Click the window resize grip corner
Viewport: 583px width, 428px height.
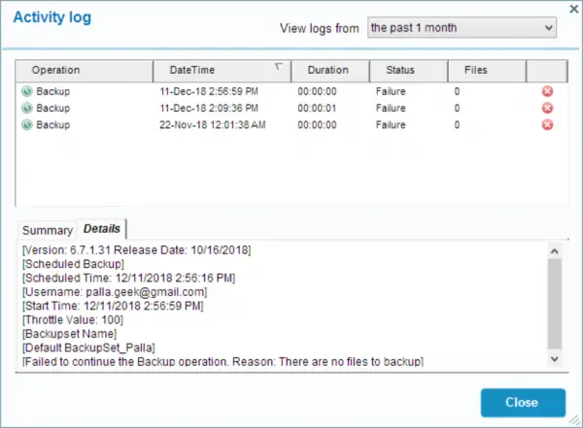point(575,420)
